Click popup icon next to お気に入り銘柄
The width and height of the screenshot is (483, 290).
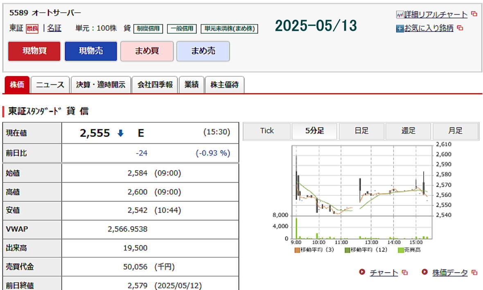[x=460, y=28]
